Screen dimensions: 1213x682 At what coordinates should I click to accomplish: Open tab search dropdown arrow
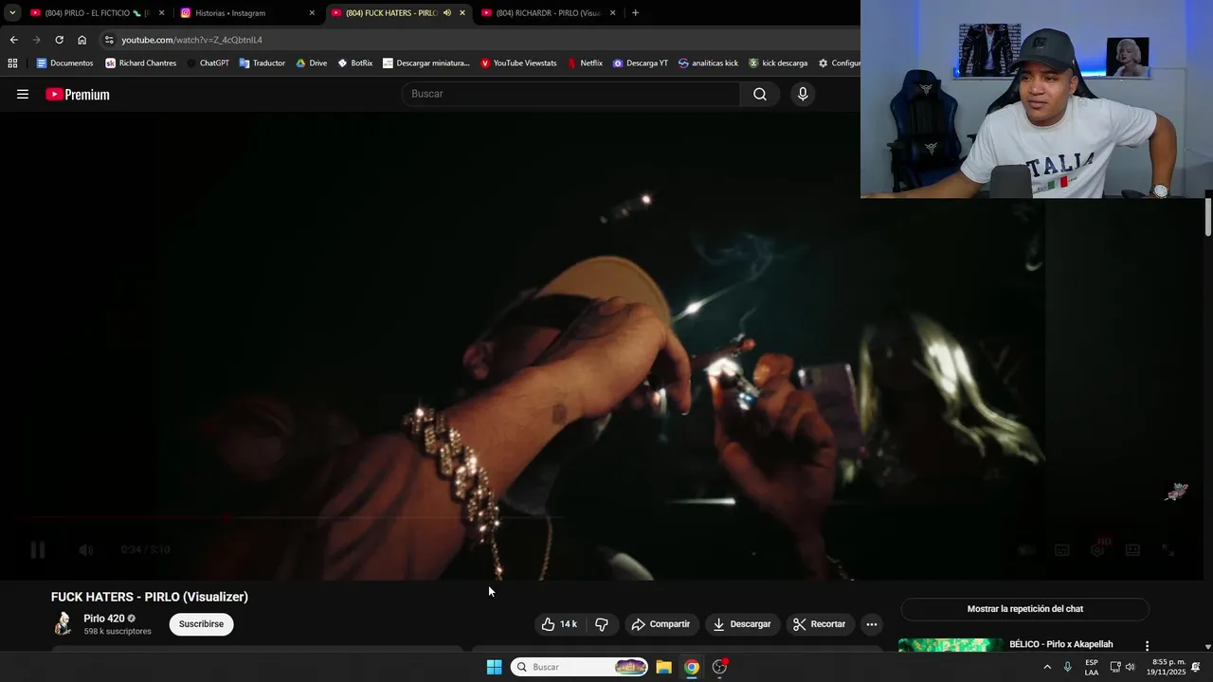tap(12, 13)
